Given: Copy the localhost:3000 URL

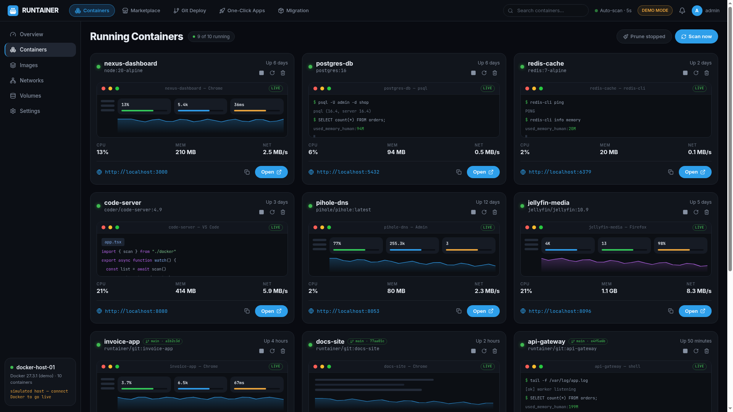Looking at the screenshot, I should 247,172.
